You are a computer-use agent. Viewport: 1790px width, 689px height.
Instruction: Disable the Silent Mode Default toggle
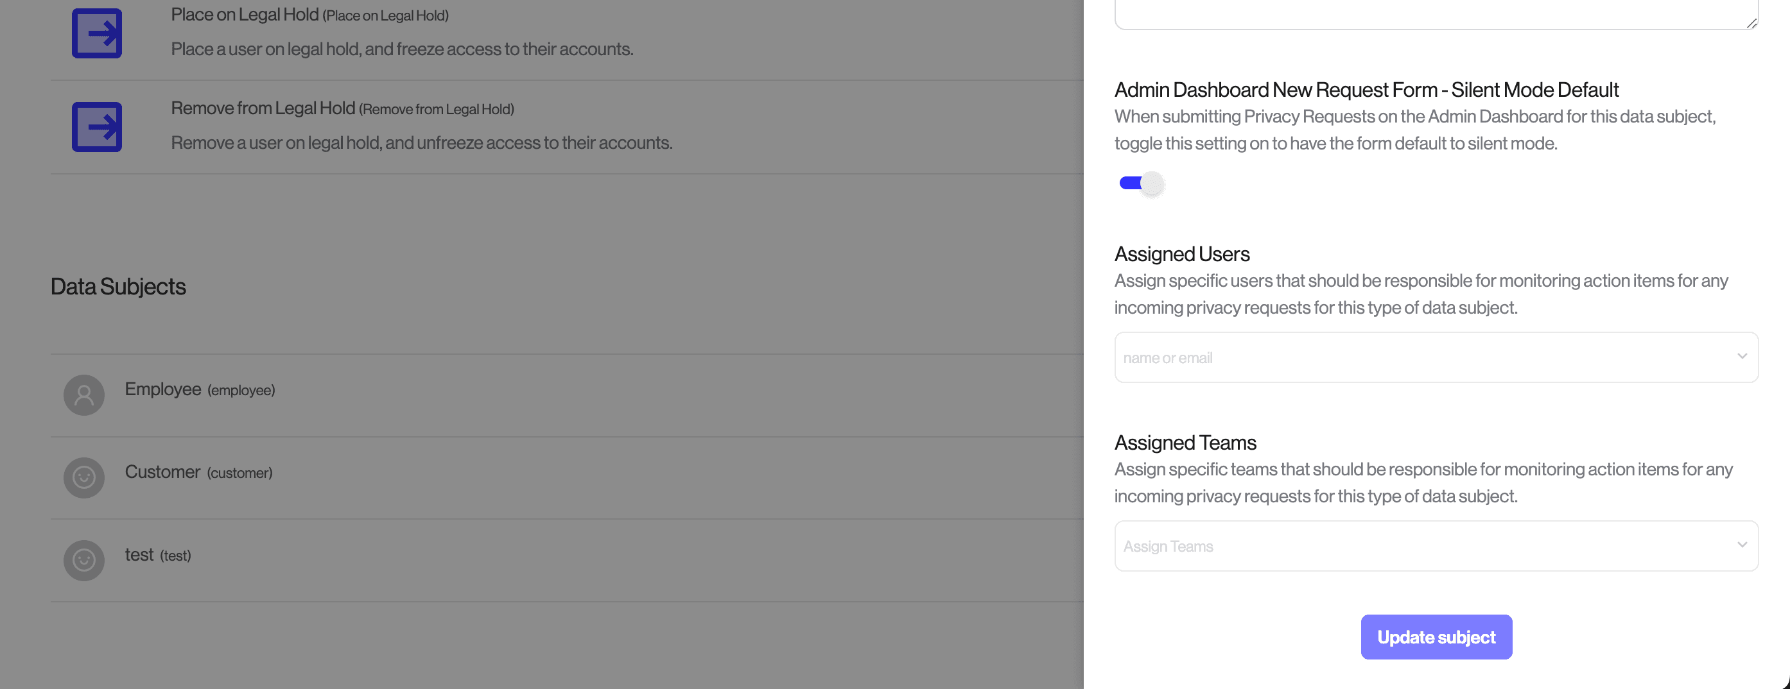[x=1140, y=183]
